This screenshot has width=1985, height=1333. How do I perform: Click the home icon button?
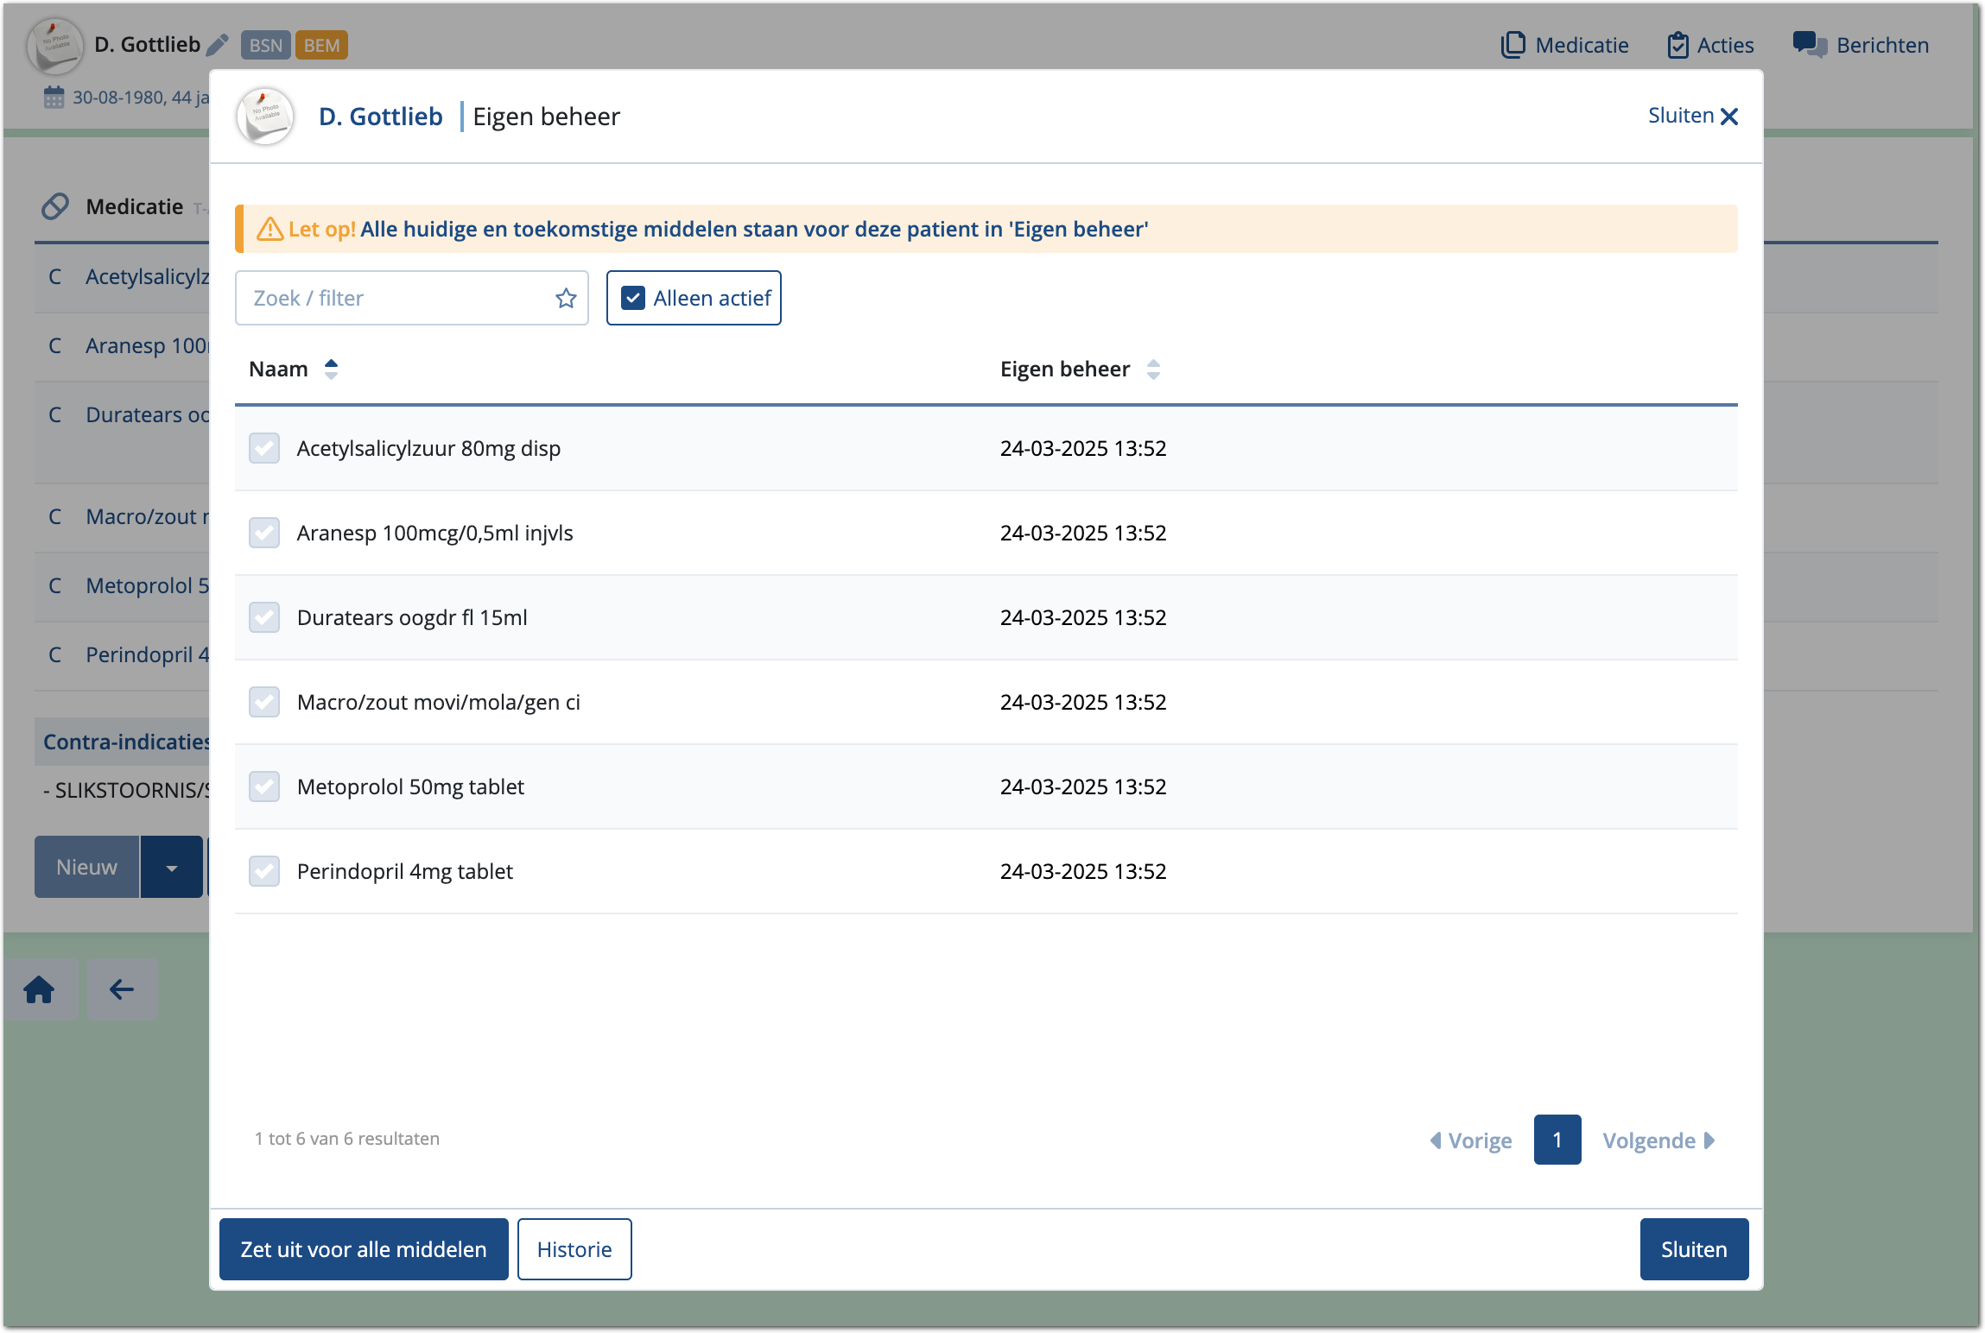pos(40,989)
